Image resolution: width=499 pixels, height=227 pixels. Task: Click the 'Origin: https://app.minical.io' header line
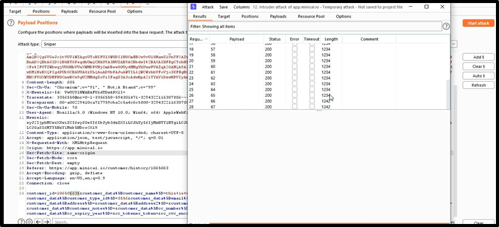pyautogui.click(x=65, y=148)
